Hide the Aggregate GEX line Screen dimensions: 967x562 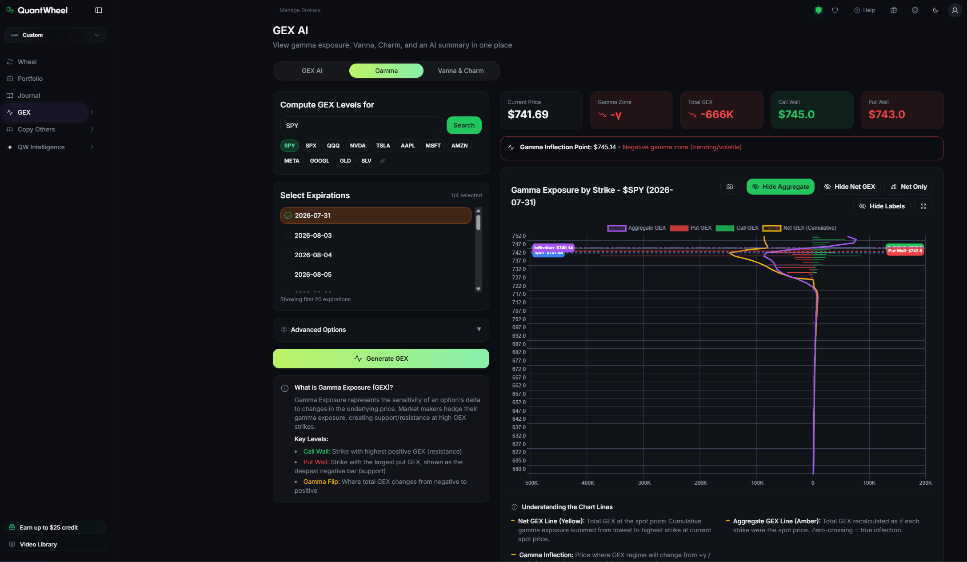pyautogui.click(x=780, y=187)
